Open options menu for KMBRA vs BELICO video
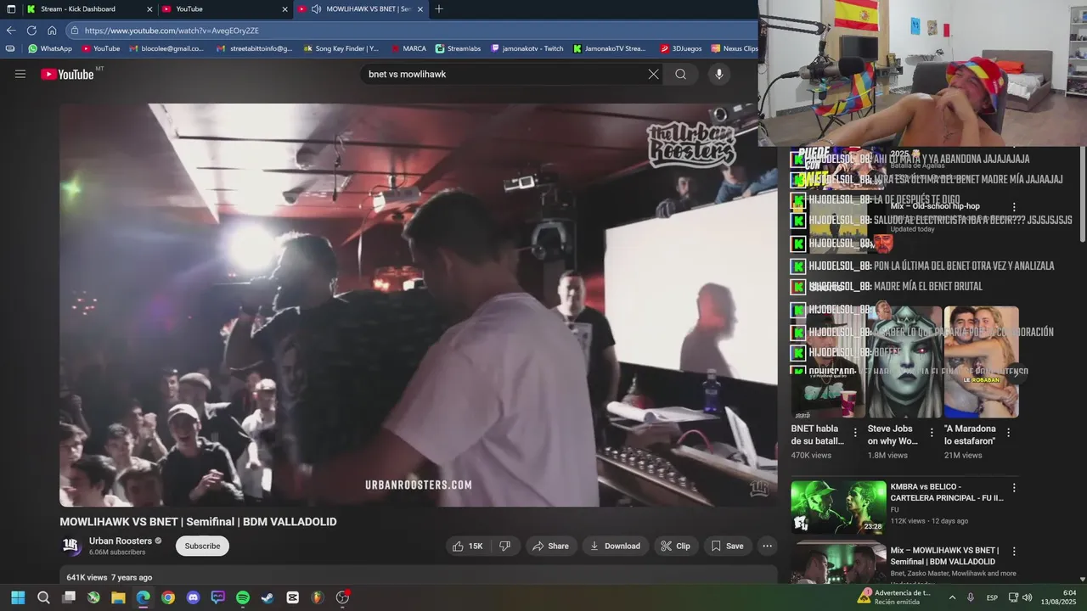Image resolution: width=1087 pixels, height=611 pixels. tap(1014, 488)
